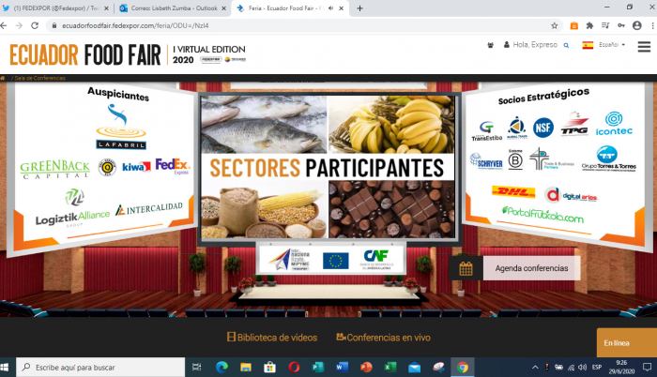Bookmark this page with the star
Viewport: 657px width, 377px height.
pyautogui.click(x=555, y=25)
